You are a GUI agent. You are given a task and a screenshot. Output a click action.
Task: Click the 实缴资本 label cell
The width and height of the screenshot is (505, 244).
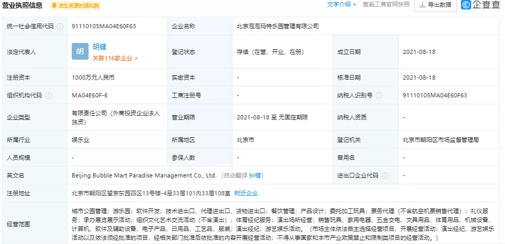(x=200, y=77)
